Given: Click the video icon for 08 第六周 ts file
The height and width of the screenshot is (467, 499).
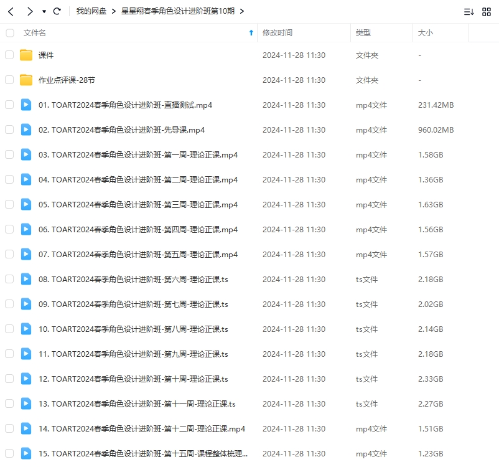Looking at the screenshot, I should click(x=26, y=280).
